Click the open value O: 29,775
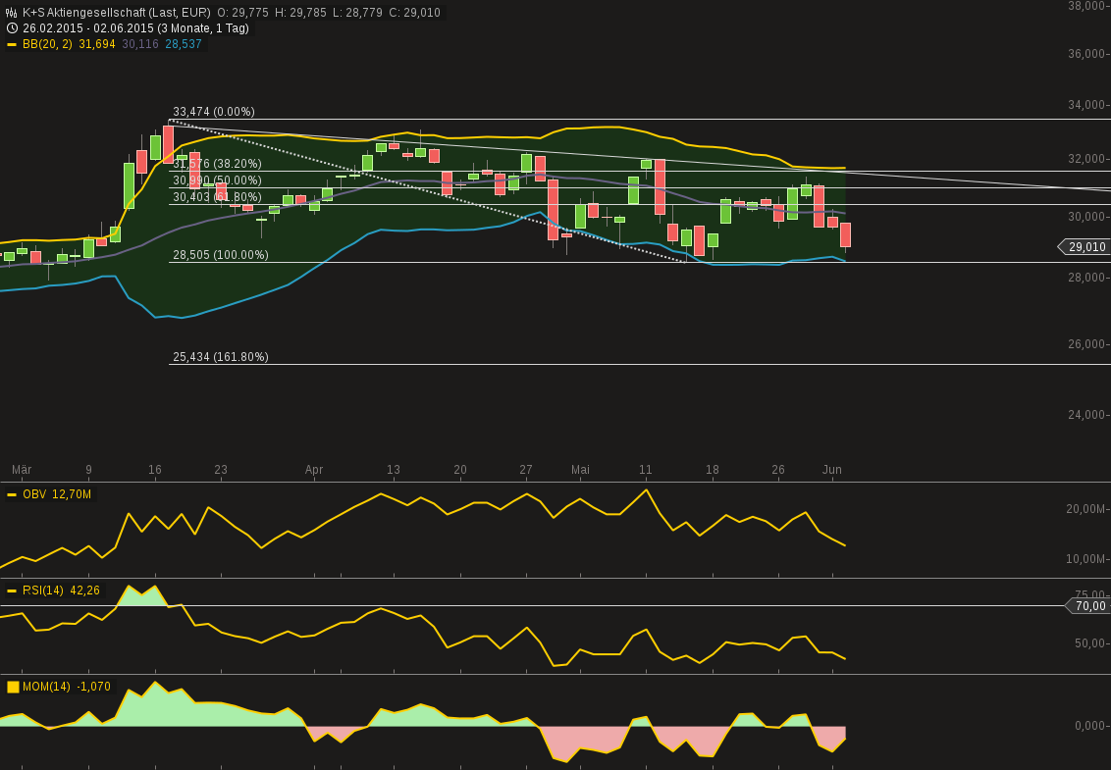Image resolution: width=1111 pixels, height=770 pixels. tap(242, 13)
